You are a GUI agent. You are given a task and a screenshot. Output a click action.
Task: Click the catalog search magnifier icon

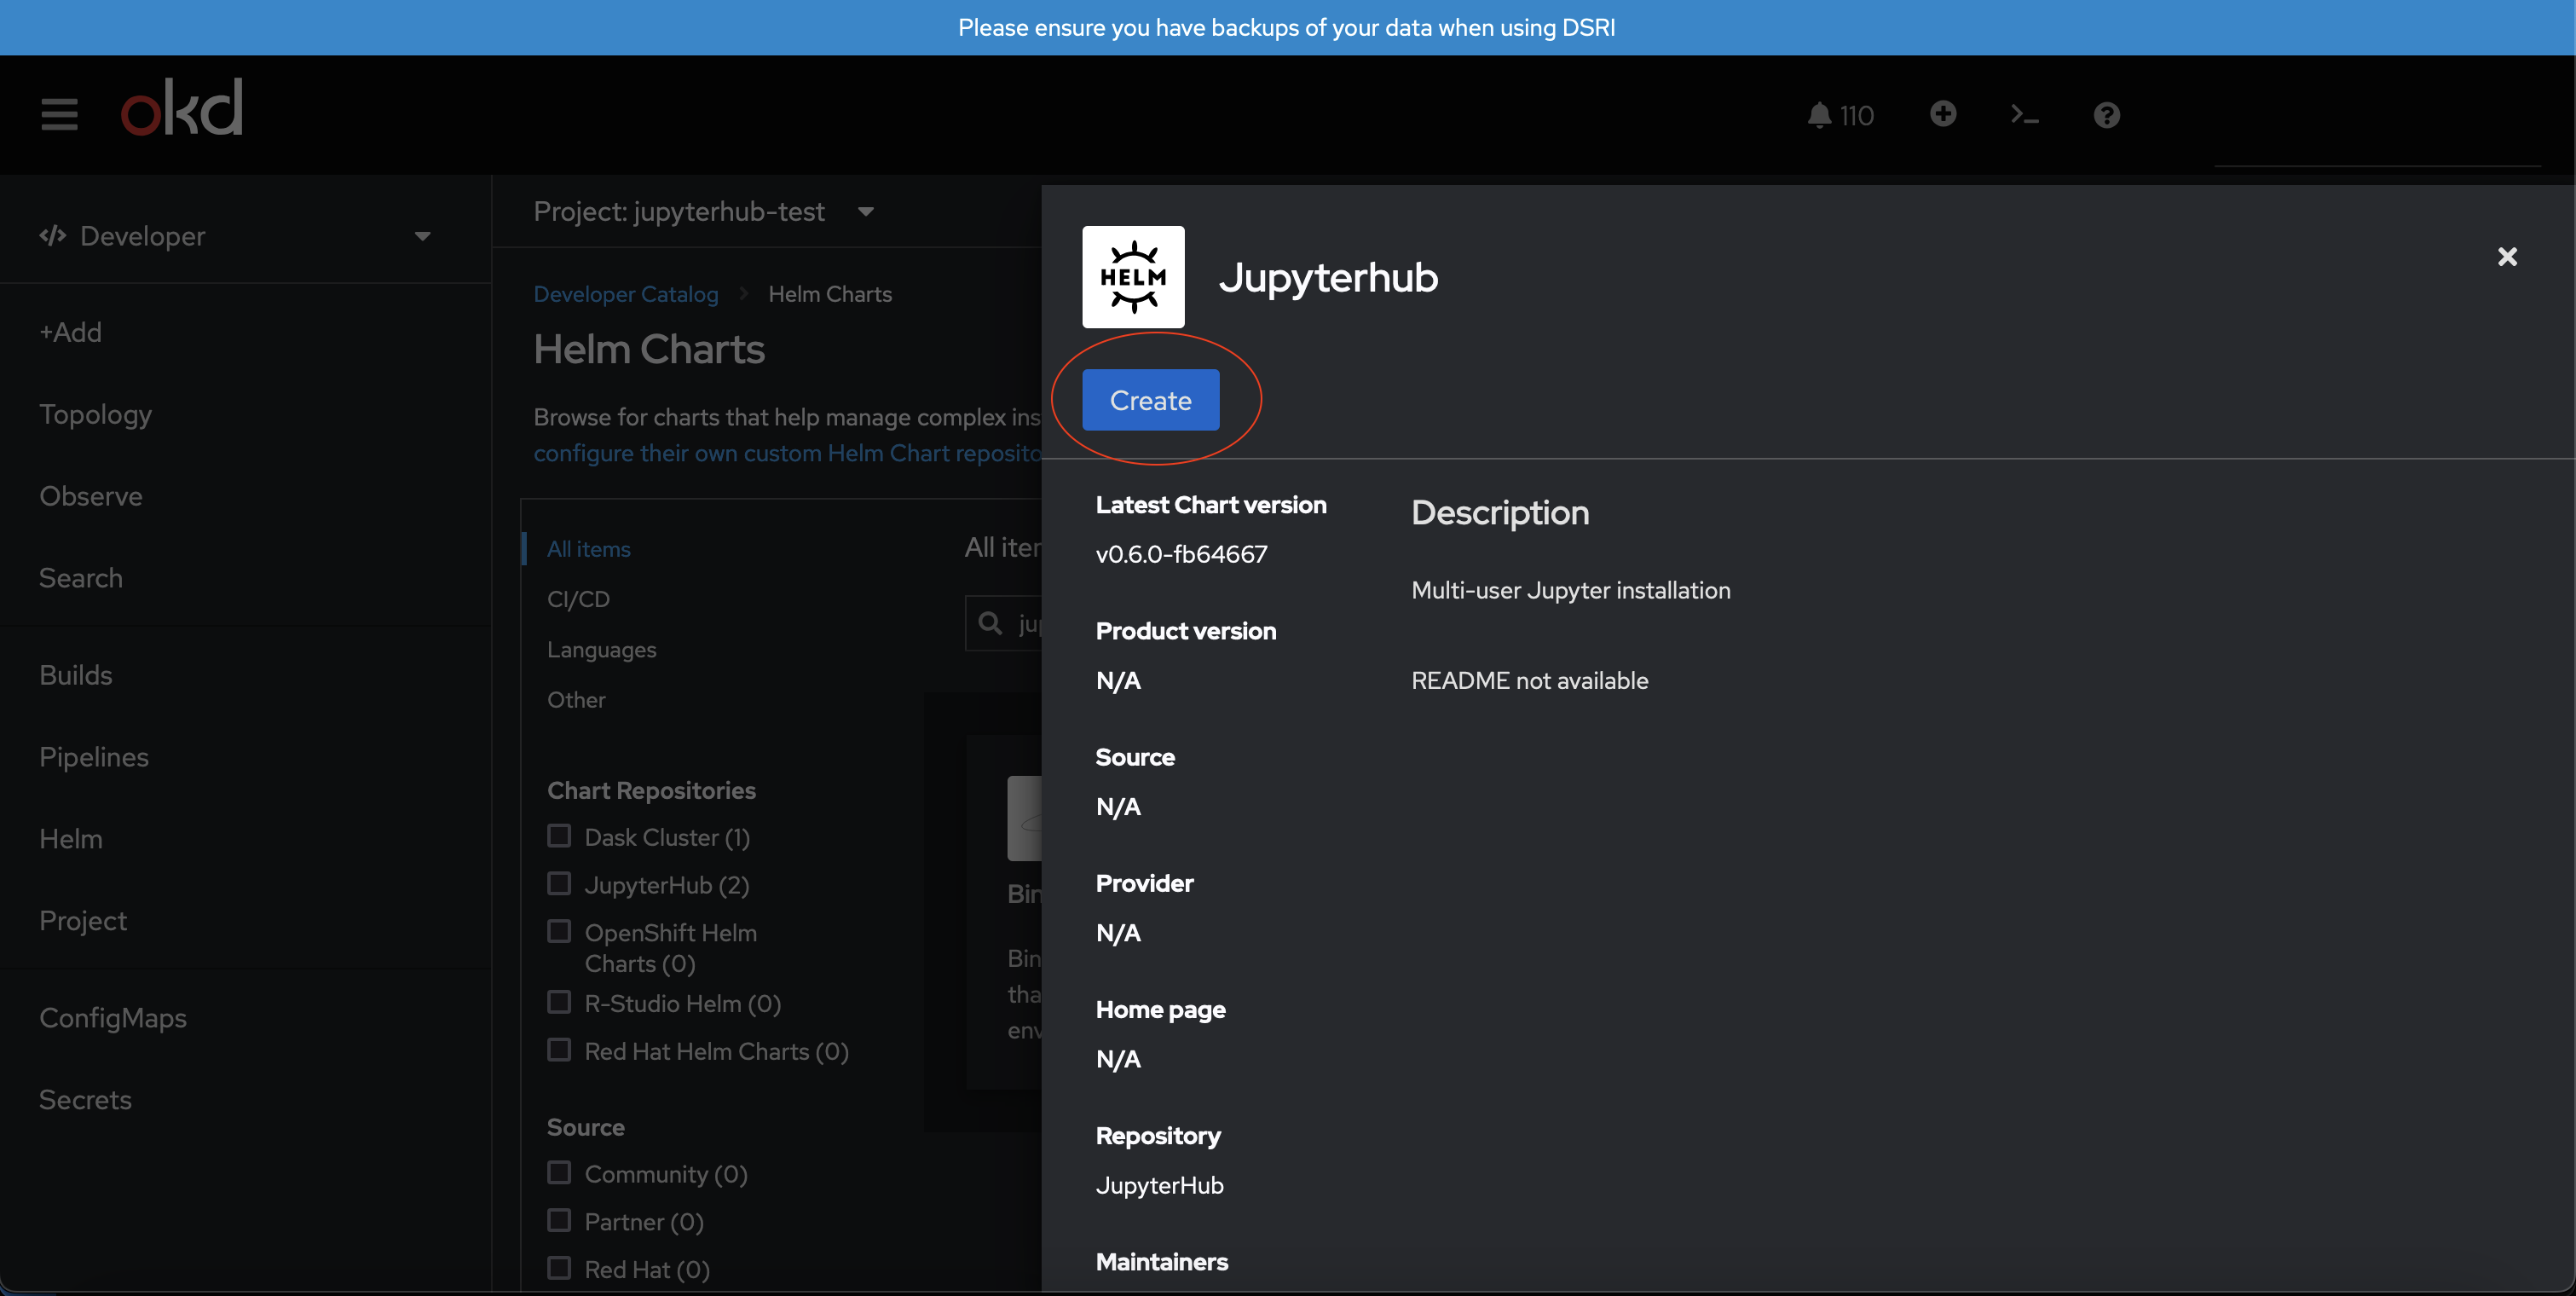point(990,623)
